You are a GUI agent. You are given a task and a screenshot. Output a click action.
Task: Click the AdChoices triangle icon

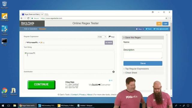click(110, 80)
